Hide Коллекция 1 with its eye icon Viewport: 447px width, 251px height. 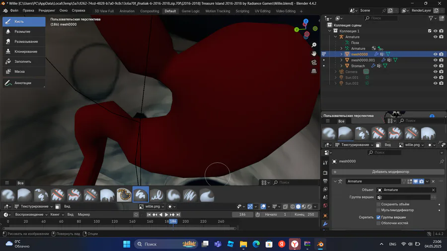click(x=435, y=31)
